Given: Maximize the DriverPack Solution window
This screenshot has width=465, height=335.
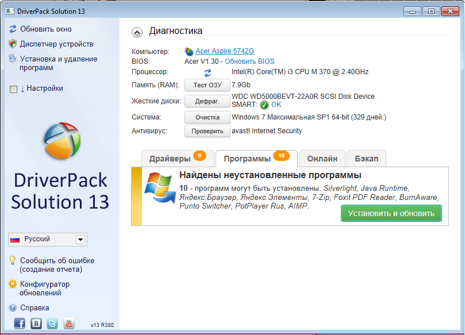Looking at the screenshot, I should coord(431,11).
